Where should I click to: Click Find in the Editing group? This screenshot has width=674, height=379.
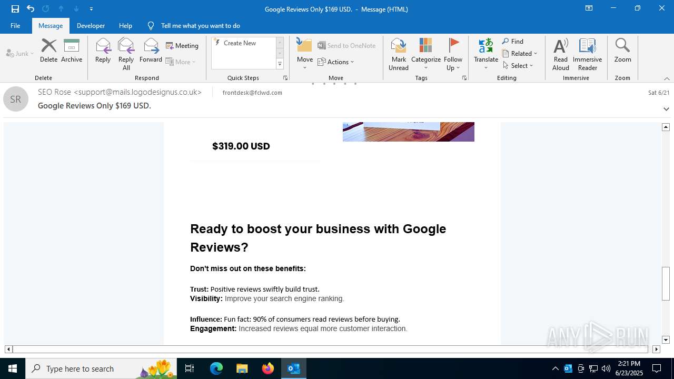[513, 42]
